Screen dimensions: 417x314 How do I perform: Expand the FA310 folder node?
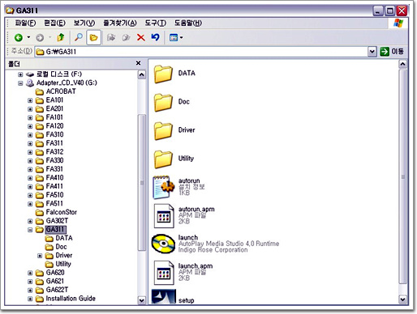tap(30, 135)
